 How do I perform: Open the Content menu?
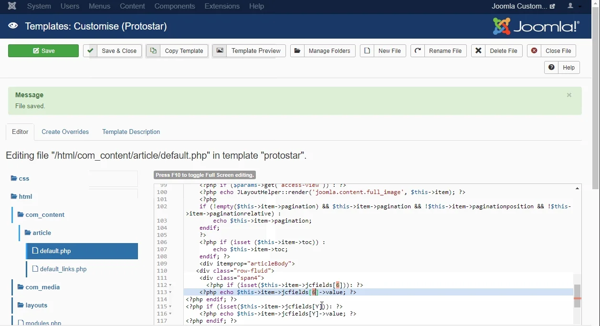point(132,6)
